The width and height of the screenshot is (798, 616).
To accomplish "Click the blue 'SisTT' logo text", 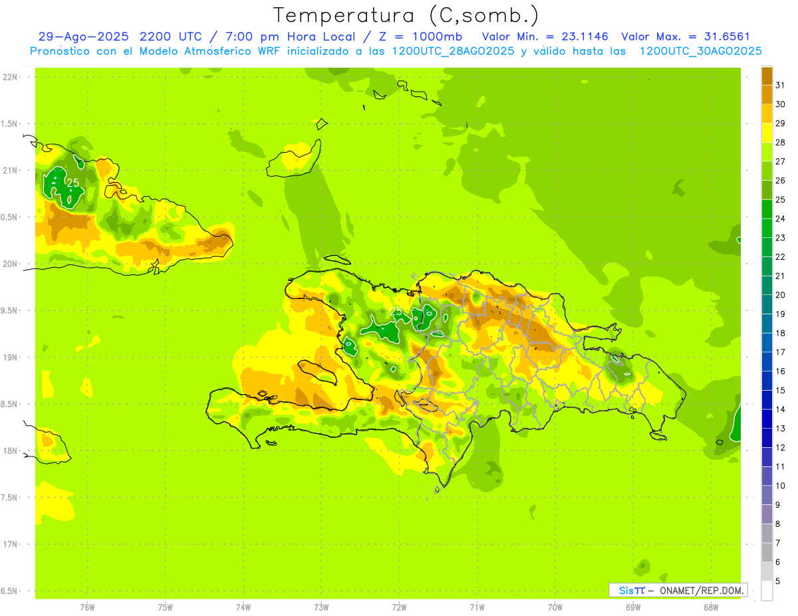I will pos(631,590).
